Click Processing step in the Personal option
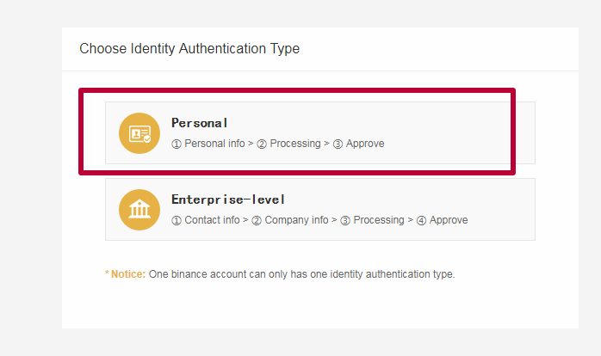 coord(295,144)
